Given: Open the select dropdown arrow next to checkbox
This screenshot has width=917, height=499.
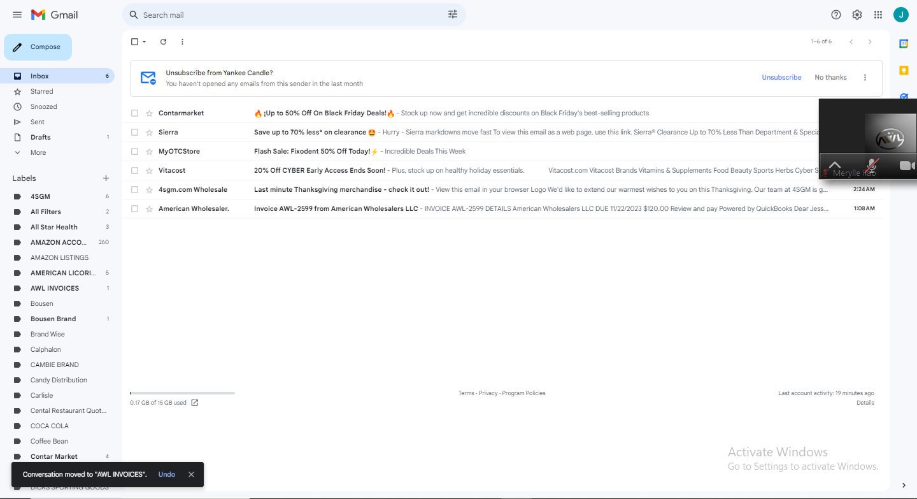Looking at the screenshot, I should click(x=145, y=41).
